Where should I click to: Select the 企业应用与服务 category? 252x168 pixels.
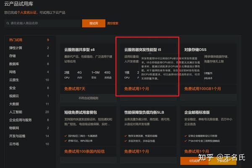pos(21,120)
